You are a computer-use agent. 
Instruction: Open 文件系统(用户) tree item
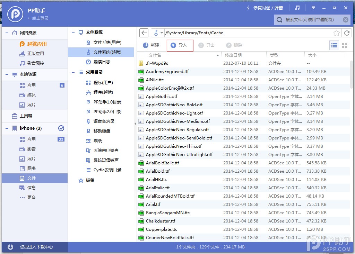107,43
